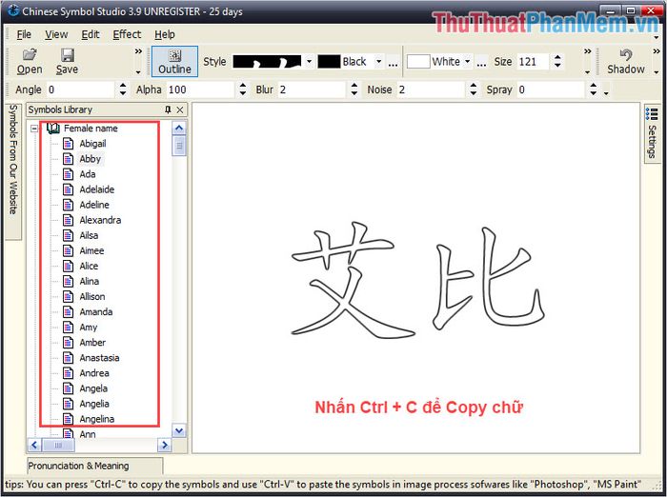667x497 pixels.
Task: Click the document icon beside Allison
Action: point(68,297)
